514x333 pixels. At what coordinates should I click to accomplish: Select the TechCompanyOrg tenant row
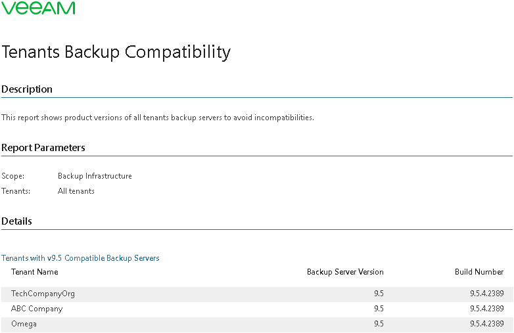point(257,294)
